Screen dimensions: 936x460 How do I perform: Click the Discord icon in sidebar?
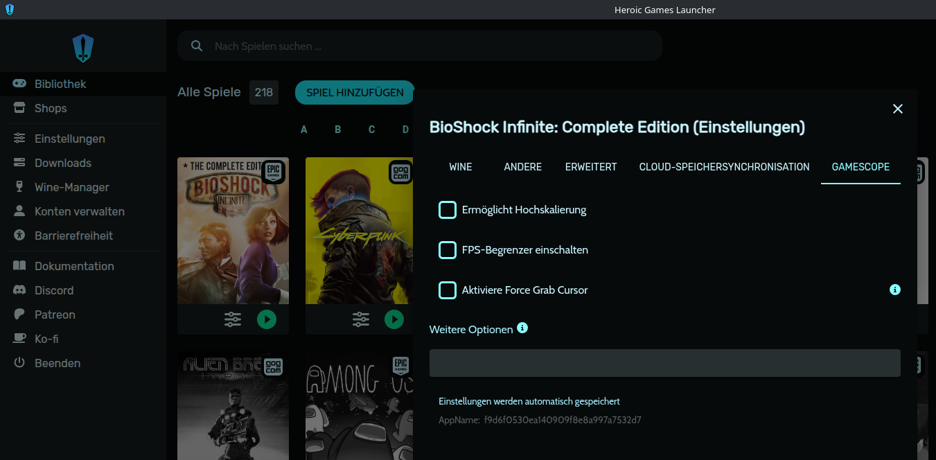pyautogui.click(x=19, y=290)
